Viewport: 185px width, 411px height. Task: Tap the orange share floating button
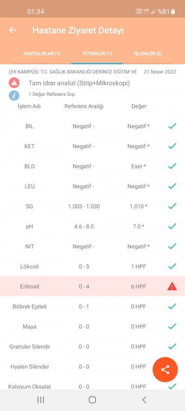tap(165, 370)
